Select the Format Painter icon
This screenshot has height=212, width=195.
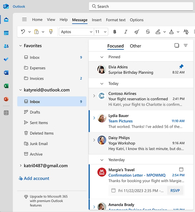[51, 32]
